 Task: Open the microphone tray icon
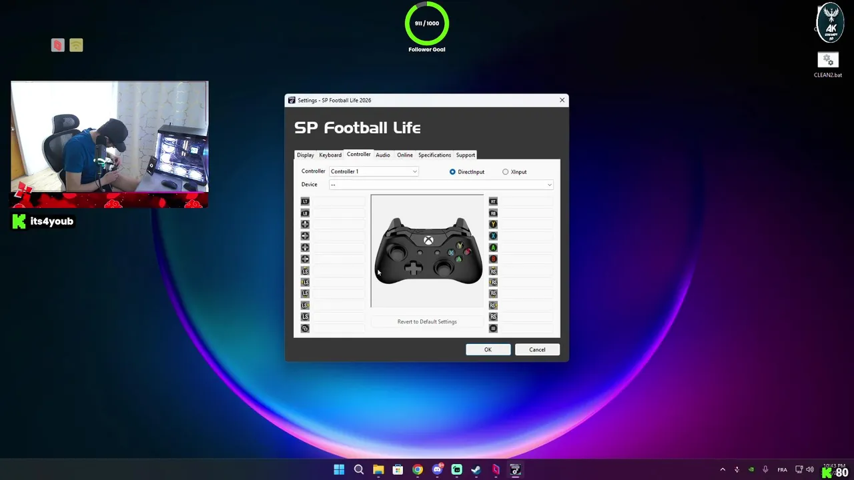[x=765, y=469]
